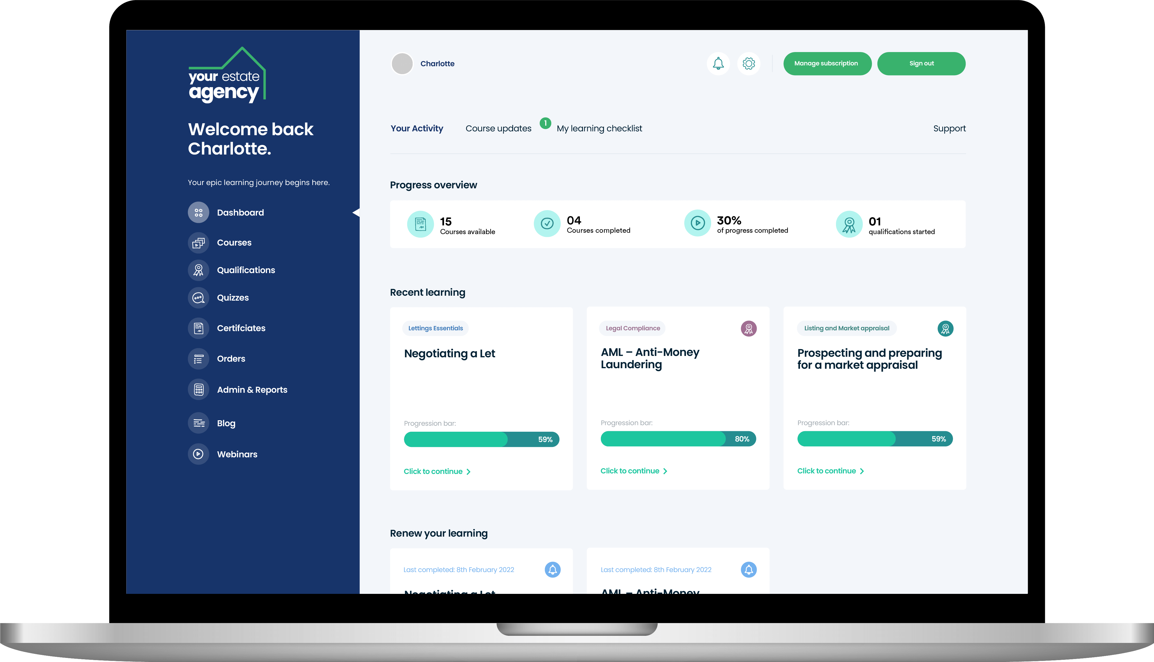Click the Orders sidebar icon
The image size is (1154, 662).
[x=198, y=359]
